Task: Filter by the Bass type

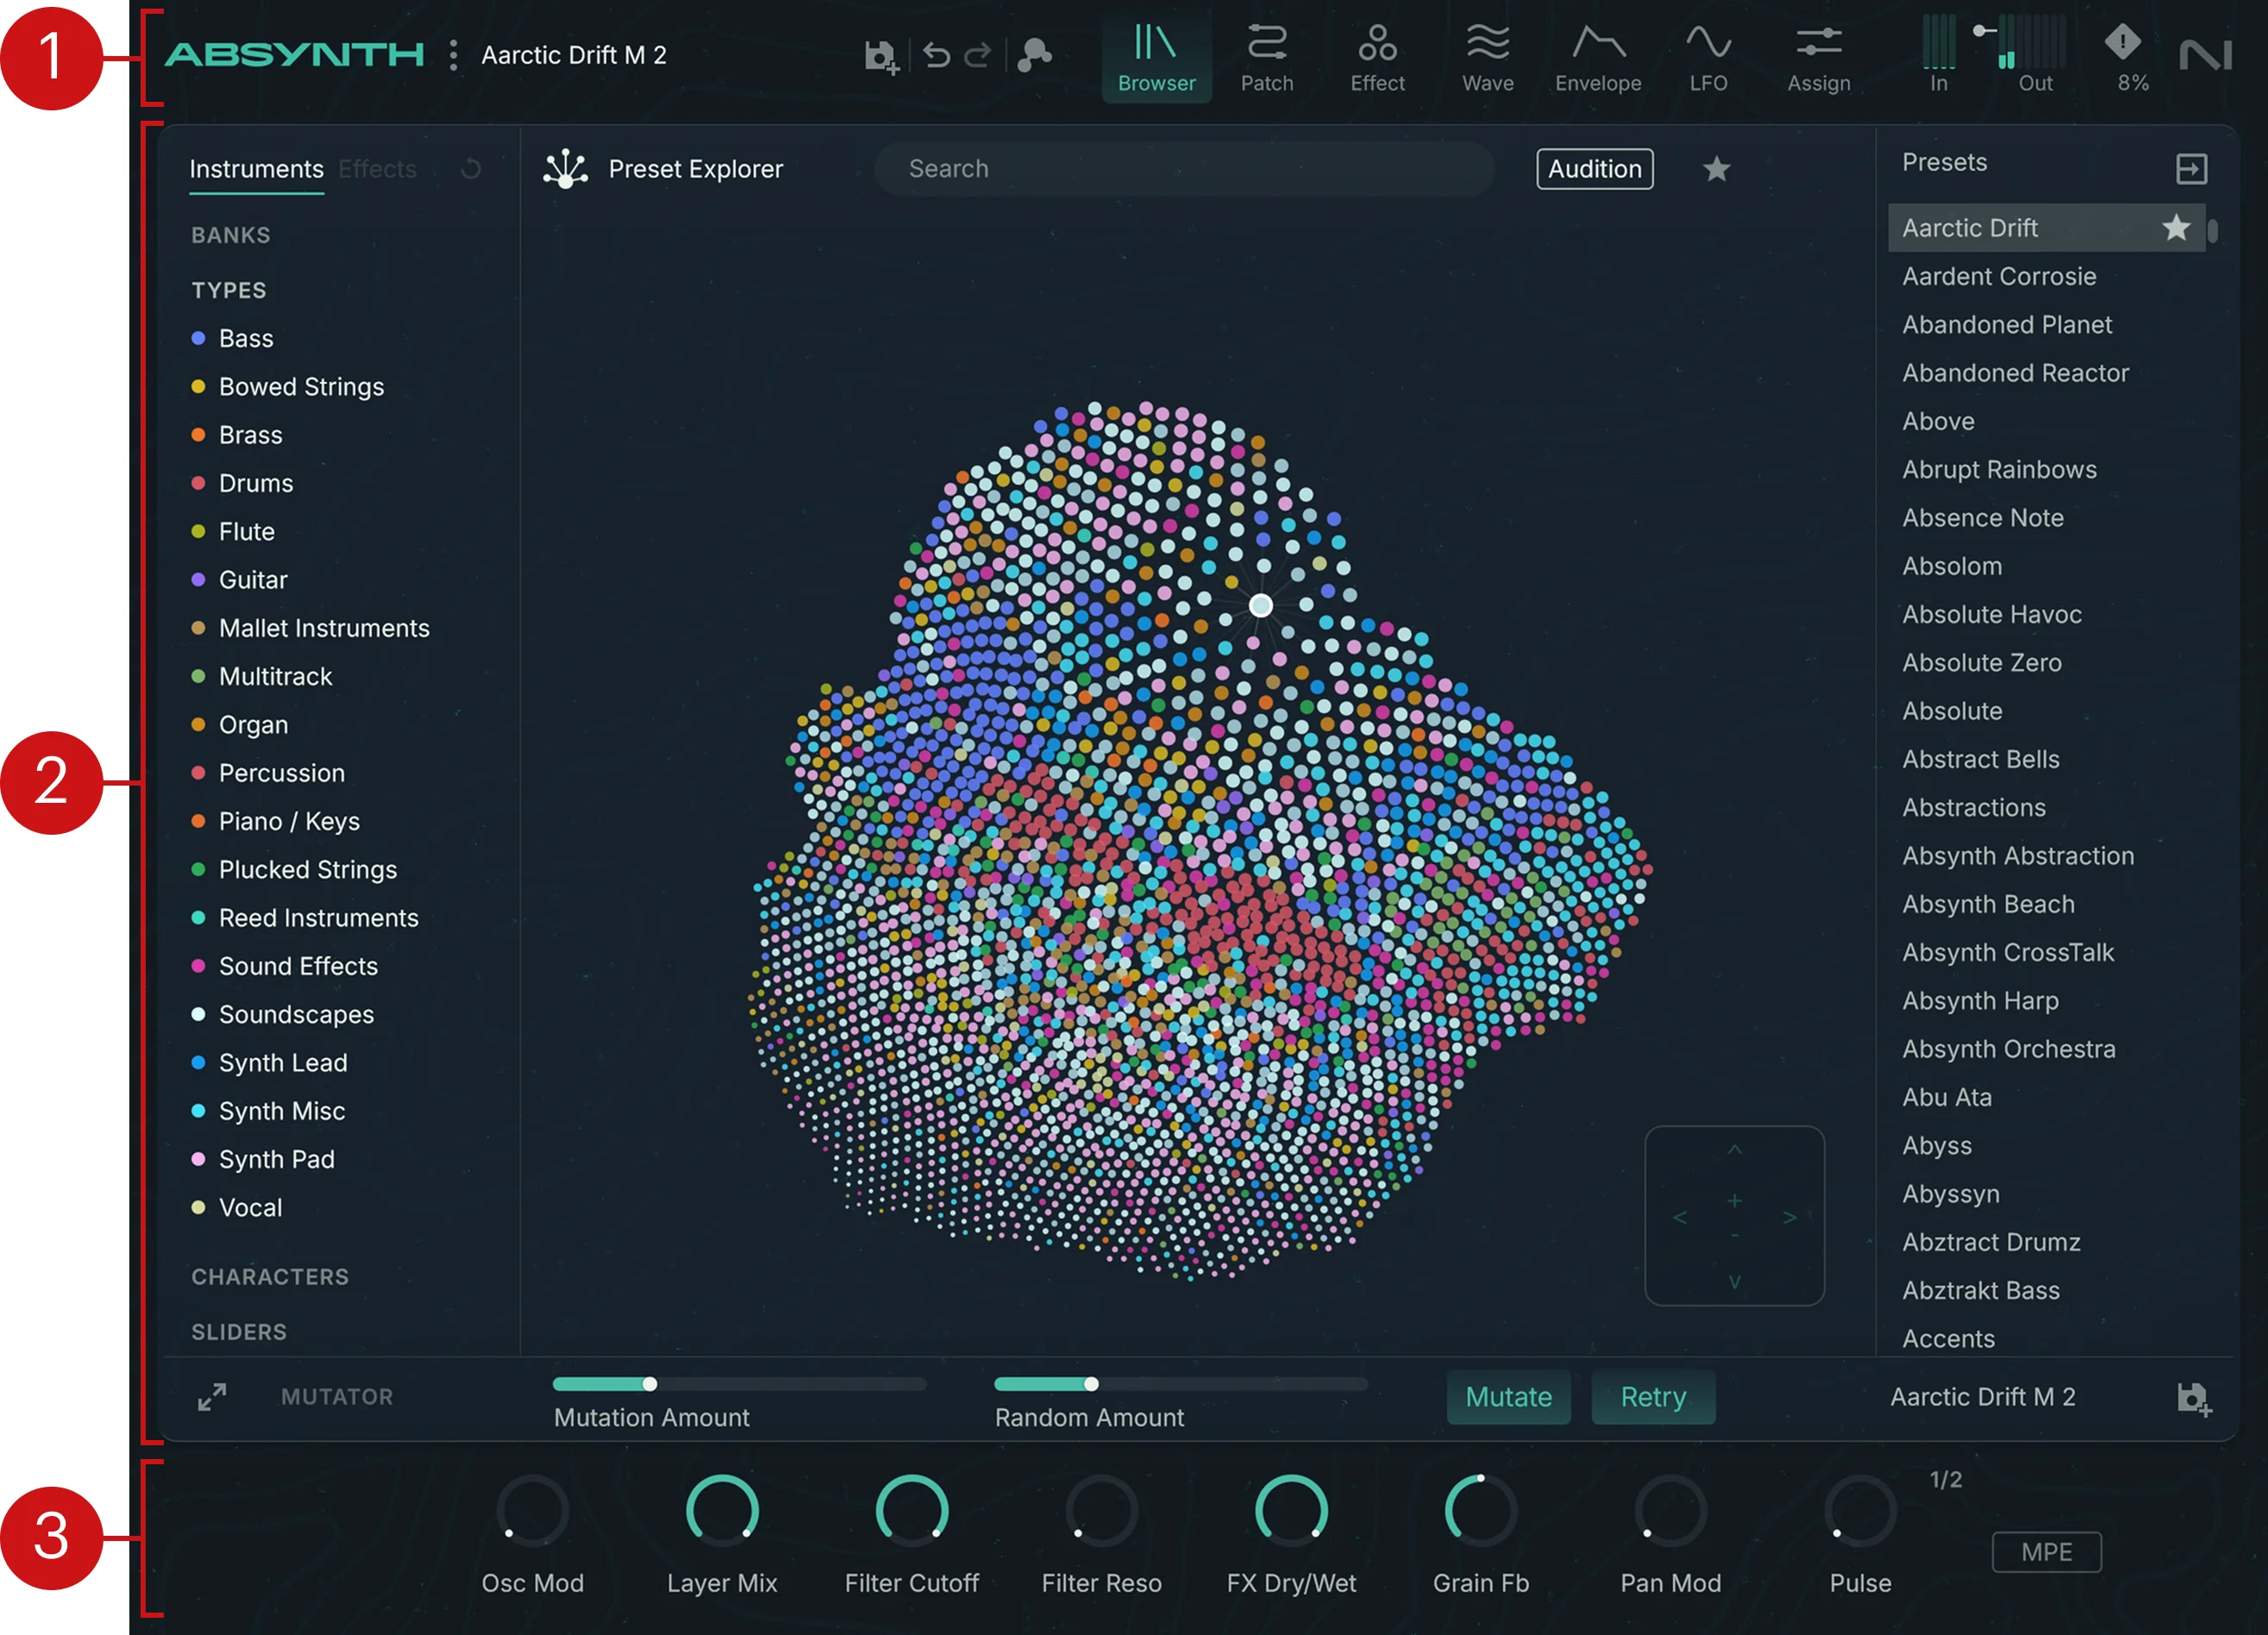Action: tap(246, 338)
